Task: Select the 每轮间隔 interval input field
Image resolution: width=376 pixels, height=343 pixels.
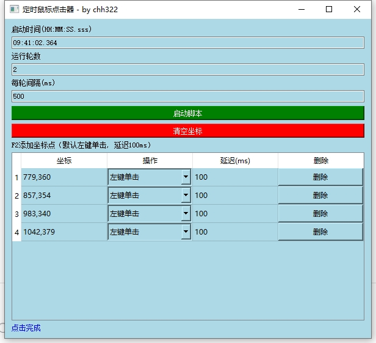Action: [187, 96]
